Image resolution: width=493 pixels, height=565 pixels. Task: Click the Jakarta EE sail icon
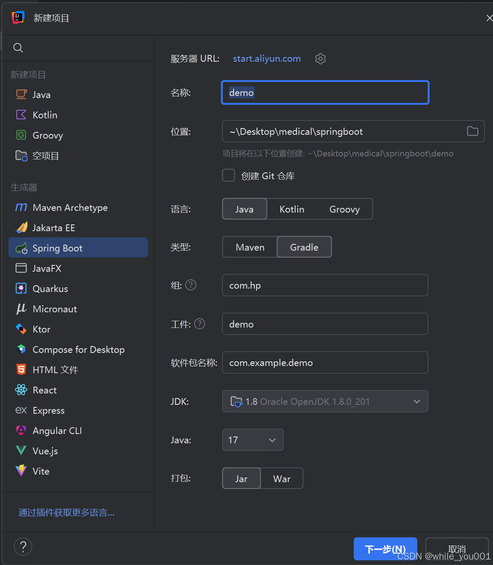(21, 228)
